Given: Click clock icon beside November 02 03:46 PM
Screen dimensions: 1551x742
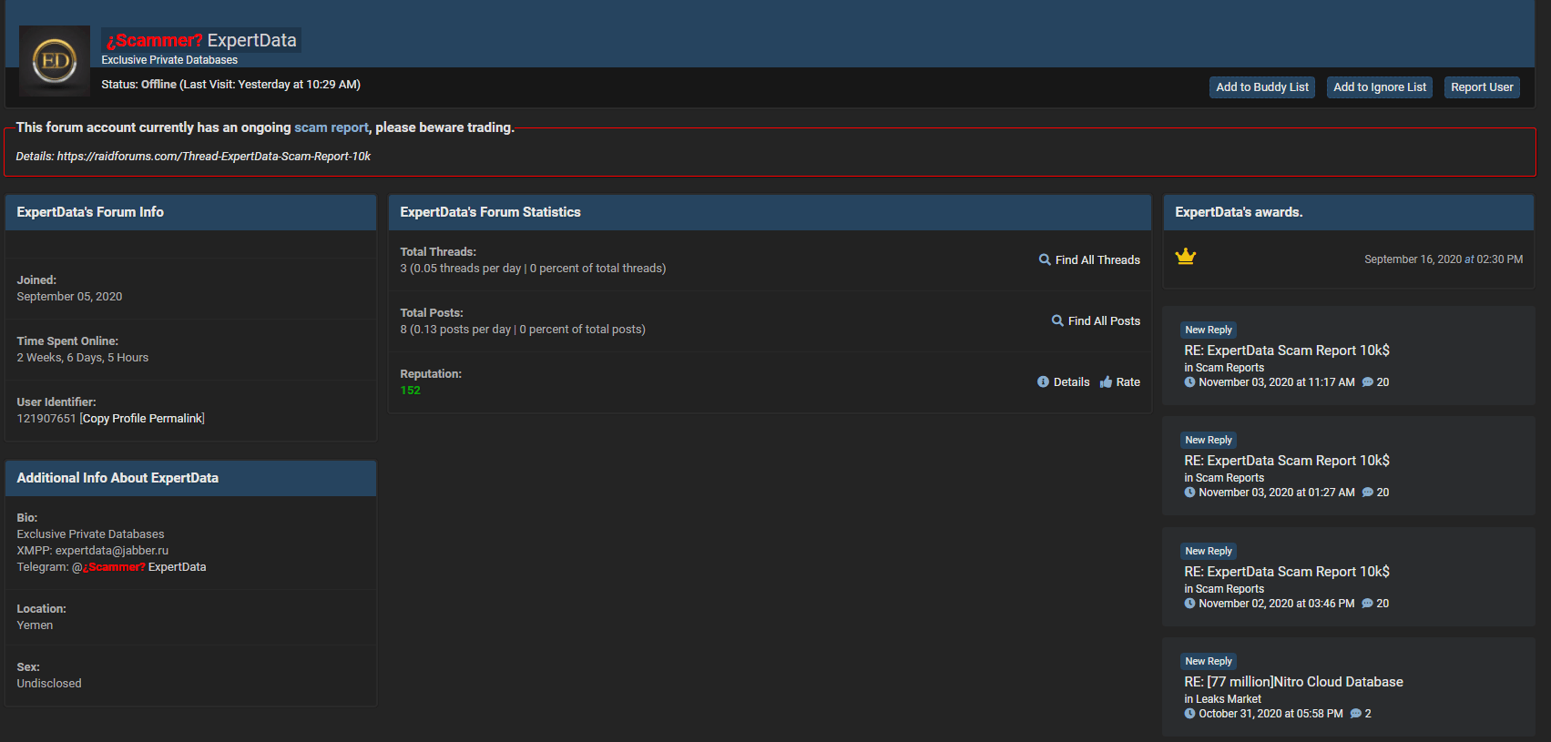Looking at the screenshot, I should pos(1189,604).
